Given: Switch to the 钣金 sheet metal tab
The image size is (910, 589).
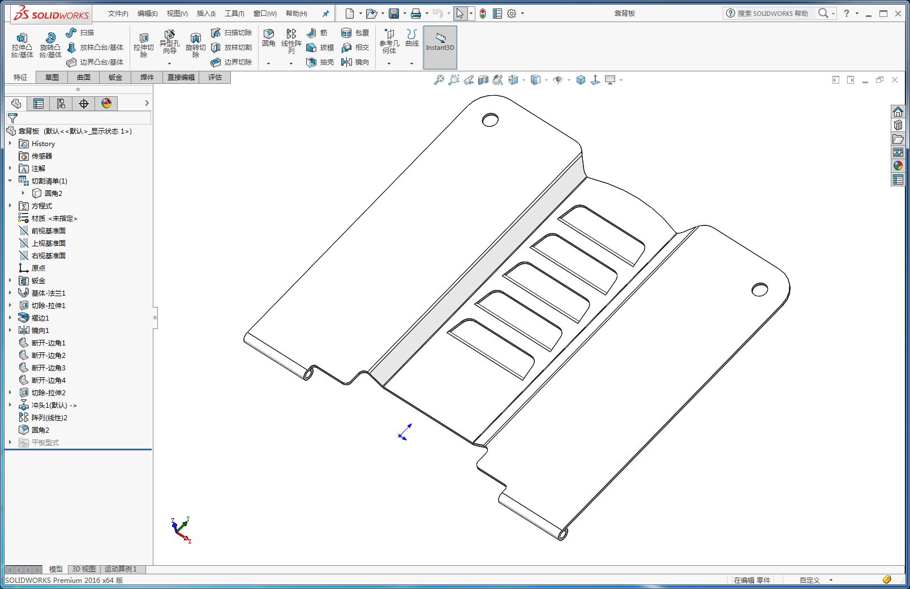Looking at the screenshot, I should [115, 78].
